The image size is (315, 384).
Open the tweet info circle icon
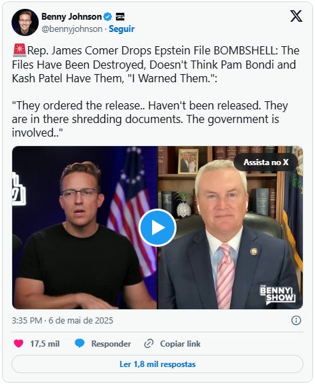pos(296,320)
